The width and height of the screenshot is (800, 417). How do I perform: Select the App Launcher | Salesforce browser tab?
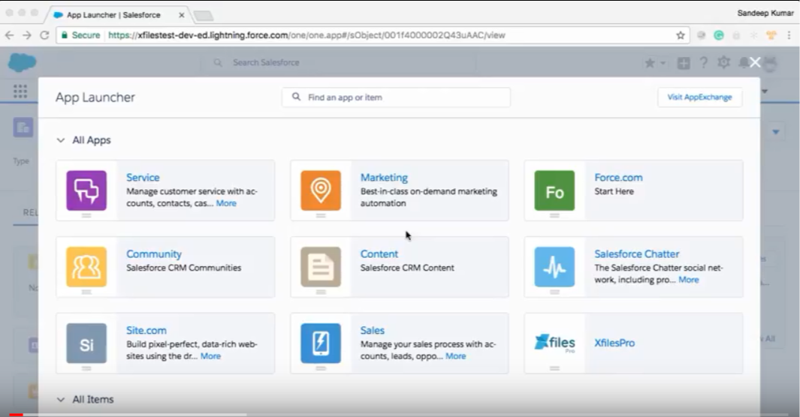(x=113, y=15)
